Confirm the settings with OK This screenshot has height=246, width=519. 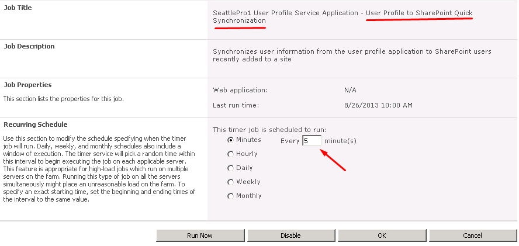point(382,235)
